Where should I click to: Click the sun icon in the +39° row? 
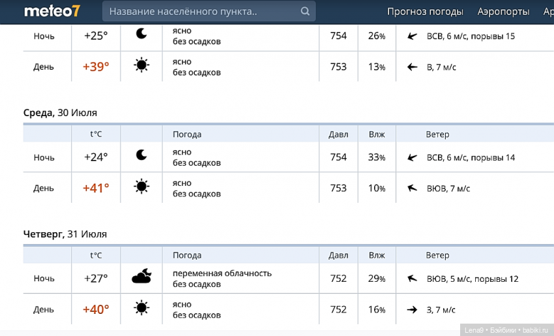point(141,67)
